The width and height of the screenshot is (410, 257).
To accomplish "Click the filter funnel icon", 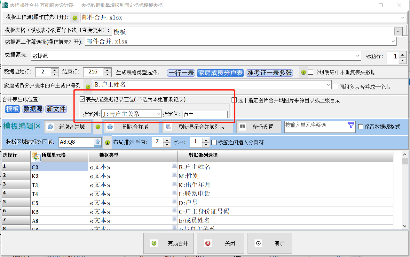I will tap(351, 125).
